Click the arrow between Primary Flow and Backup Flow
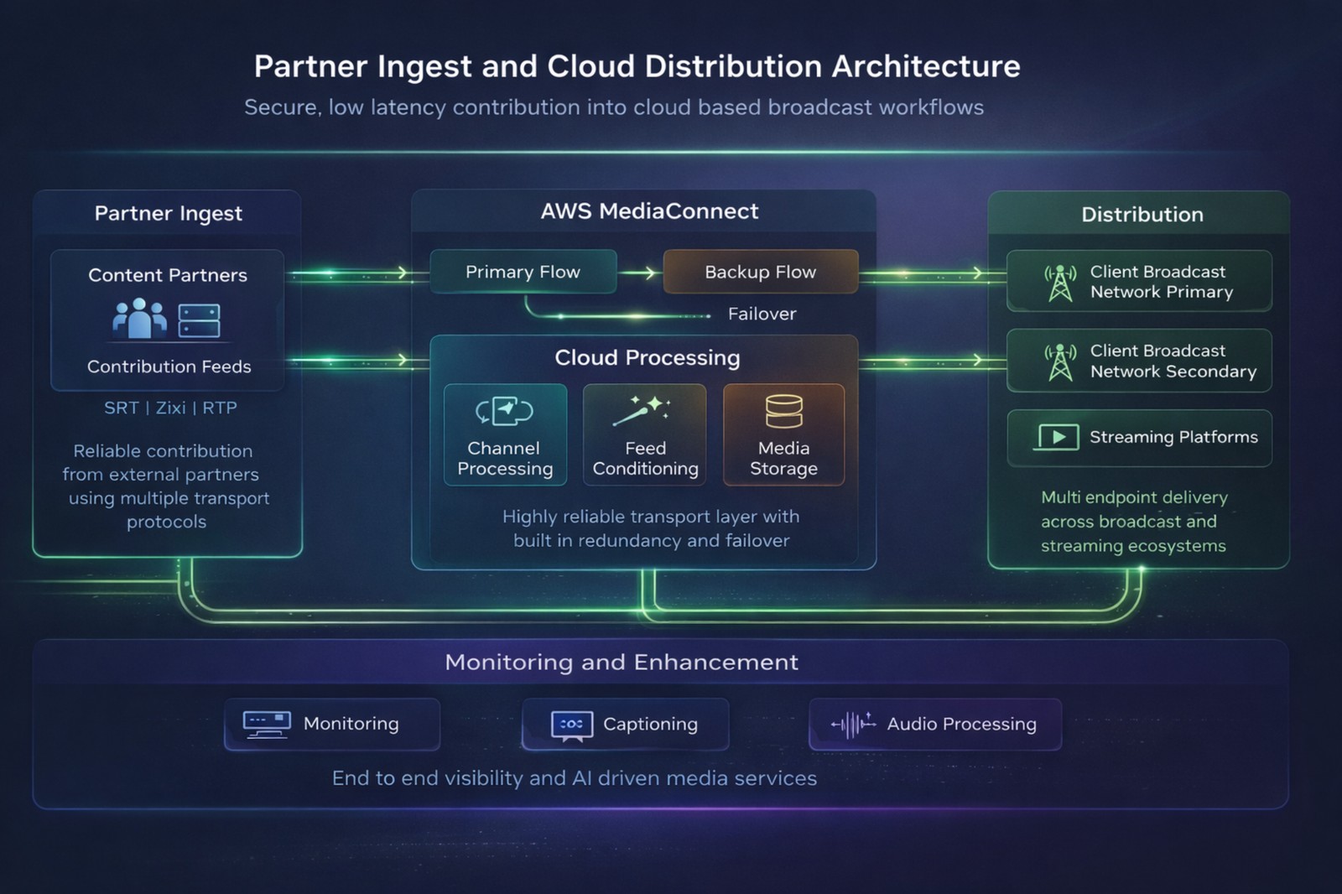Viewport: 1342px width, 894px height. click(x=639, y=273)
